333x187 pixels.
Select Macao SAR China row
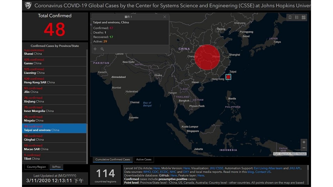[x=54, y=147]
